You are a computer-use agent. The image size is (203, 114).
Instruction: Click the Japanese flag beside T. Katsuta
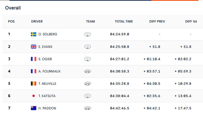pos(33,96)
